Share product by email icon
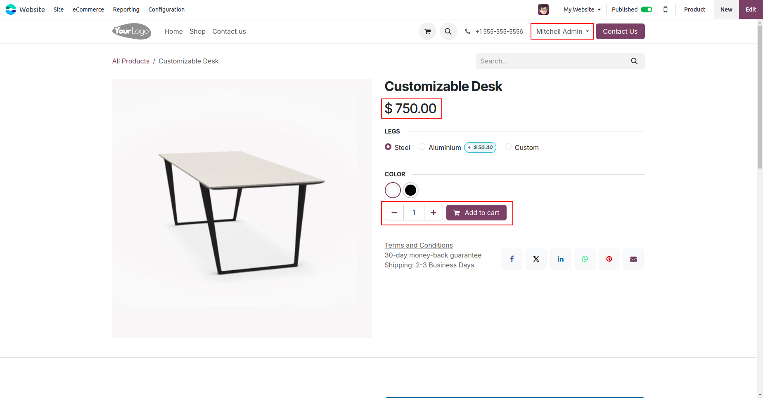Screen dimensions: 763x398 [x=633, y=259]
